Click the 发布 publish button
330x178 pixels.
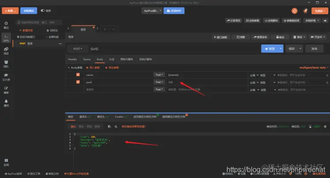coord(314,48)
